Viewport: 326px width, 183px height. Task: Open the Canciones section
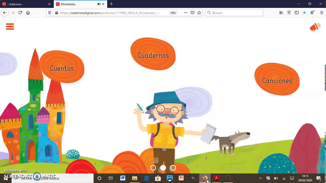[277, 79]
